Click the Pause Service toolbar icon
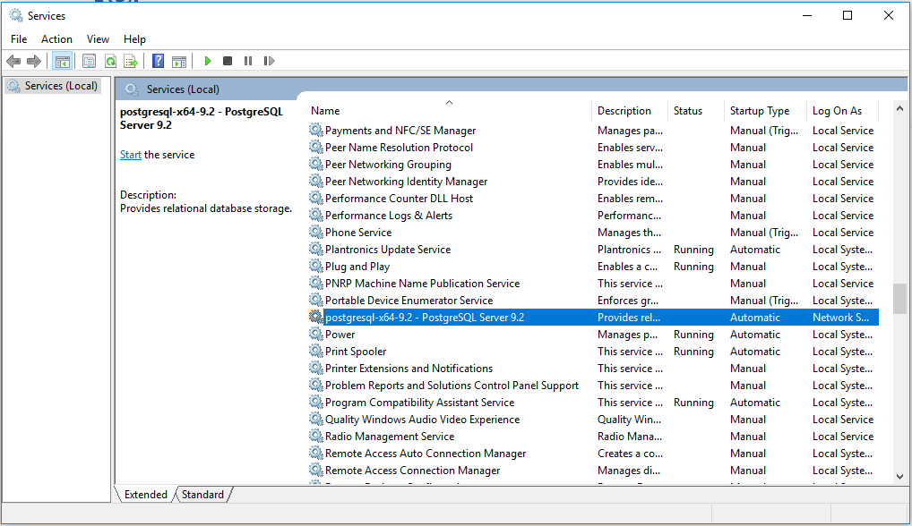912x526 pixels. pyautogui.click(x=248, y=61)
